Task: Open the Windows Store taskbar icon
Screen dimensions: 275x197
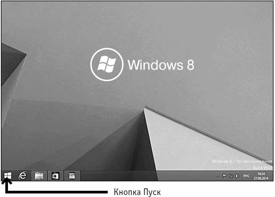Action: tap(55, 175)
